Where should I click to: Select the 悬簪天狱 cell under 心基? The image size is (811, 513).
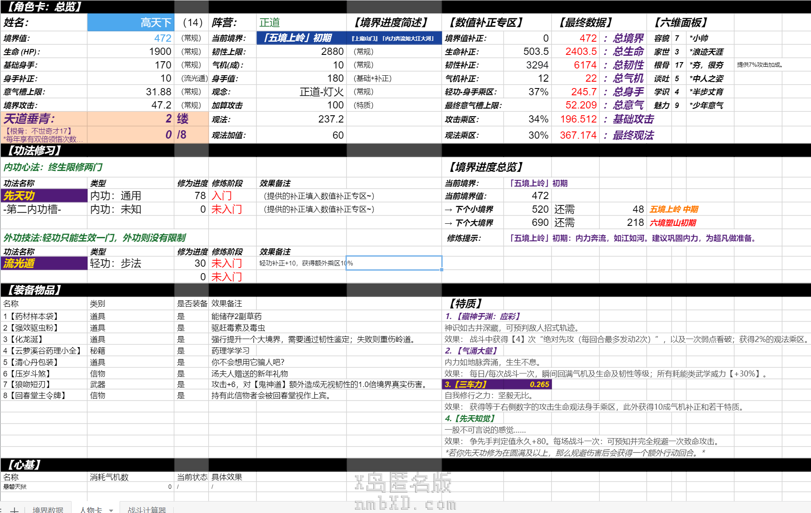[x=44, y=487]
